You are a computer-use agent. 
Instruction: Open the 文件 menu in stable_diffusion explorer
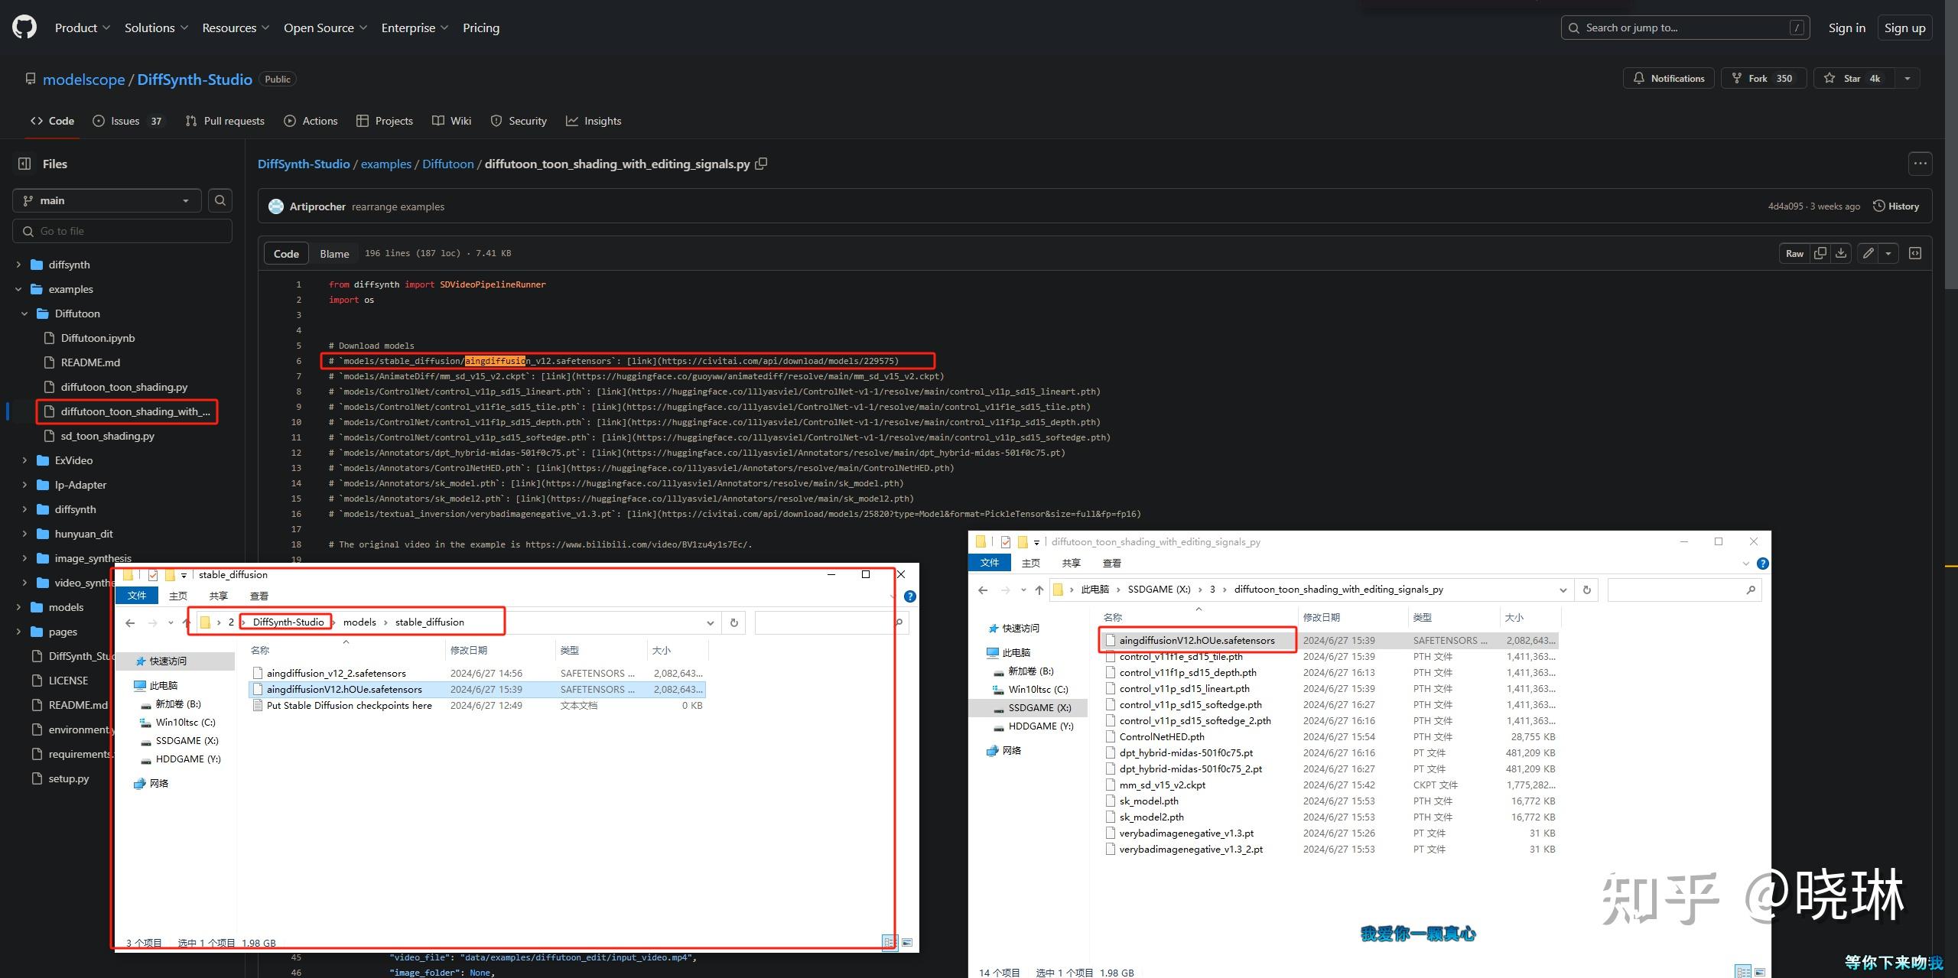137,596
